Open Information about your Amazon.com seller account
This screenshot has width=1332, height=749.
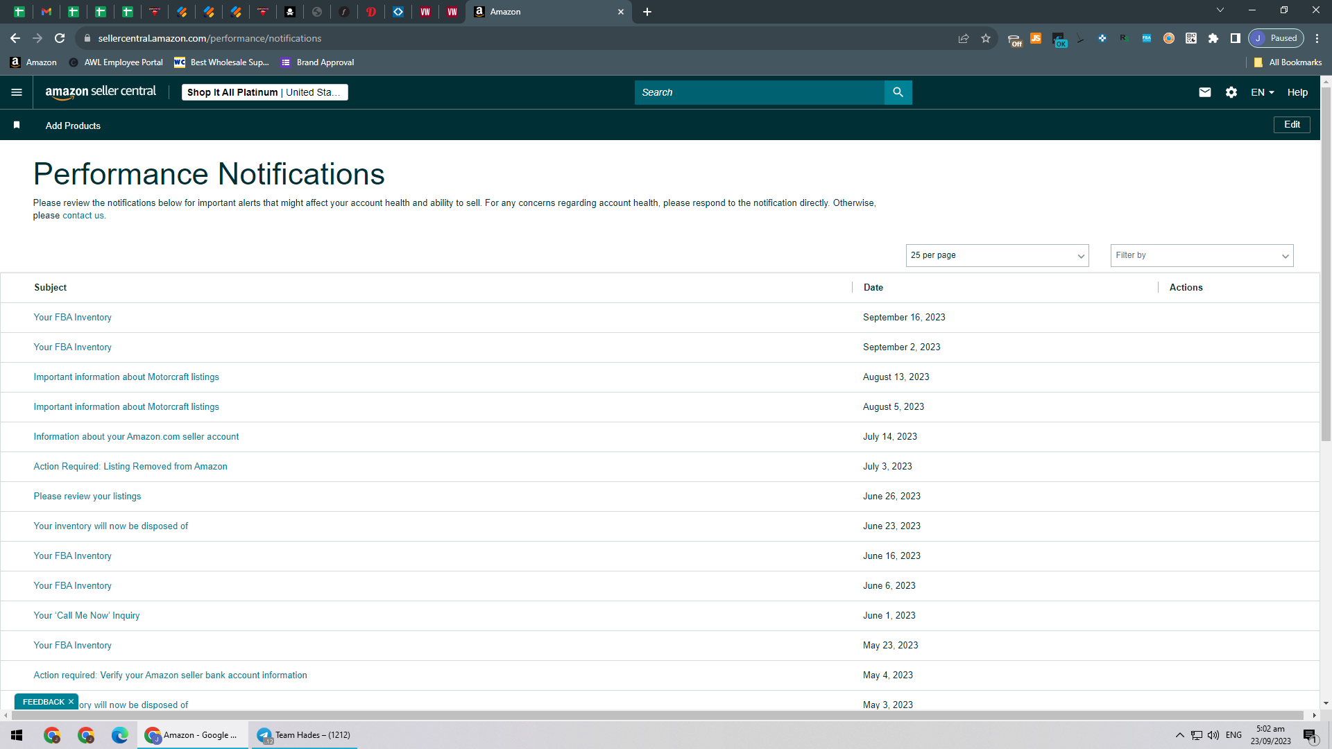[x=136, y=436]
